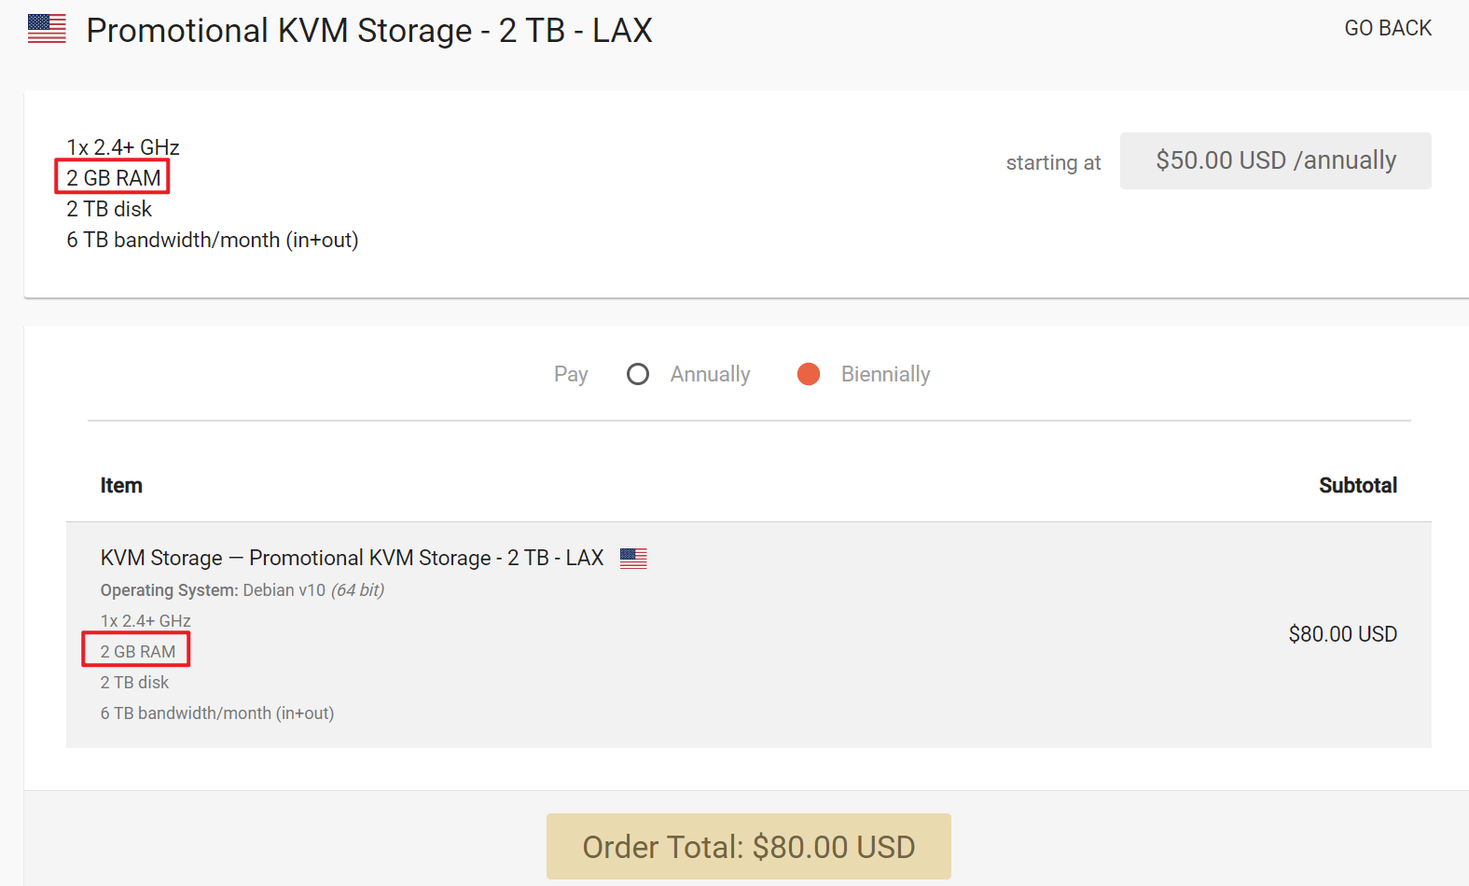Select the Biennially payment radio button
This screenshot has height=886, width=1469.
tap(809, 374)
